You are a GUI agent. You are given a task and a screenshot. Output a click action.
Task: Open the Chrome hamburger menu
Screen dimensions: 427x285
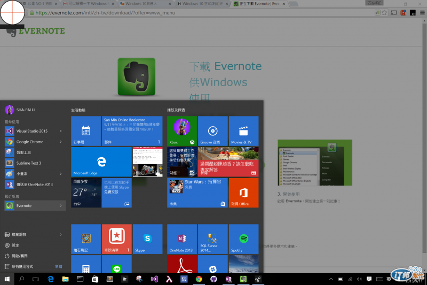(x=422, y=12)
